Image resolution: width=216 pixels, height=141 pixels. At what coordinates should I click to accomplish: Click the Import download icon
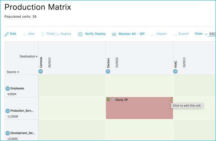(x=153, y=34)
